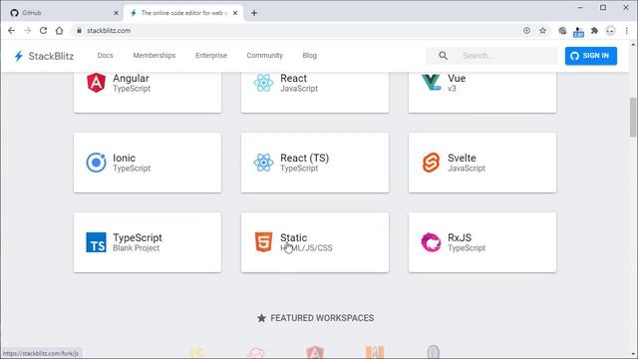The width and height of the screenshot is (638, 359).
Task: Click the StackBlitz lightning bolt logo
Action: 18,56
